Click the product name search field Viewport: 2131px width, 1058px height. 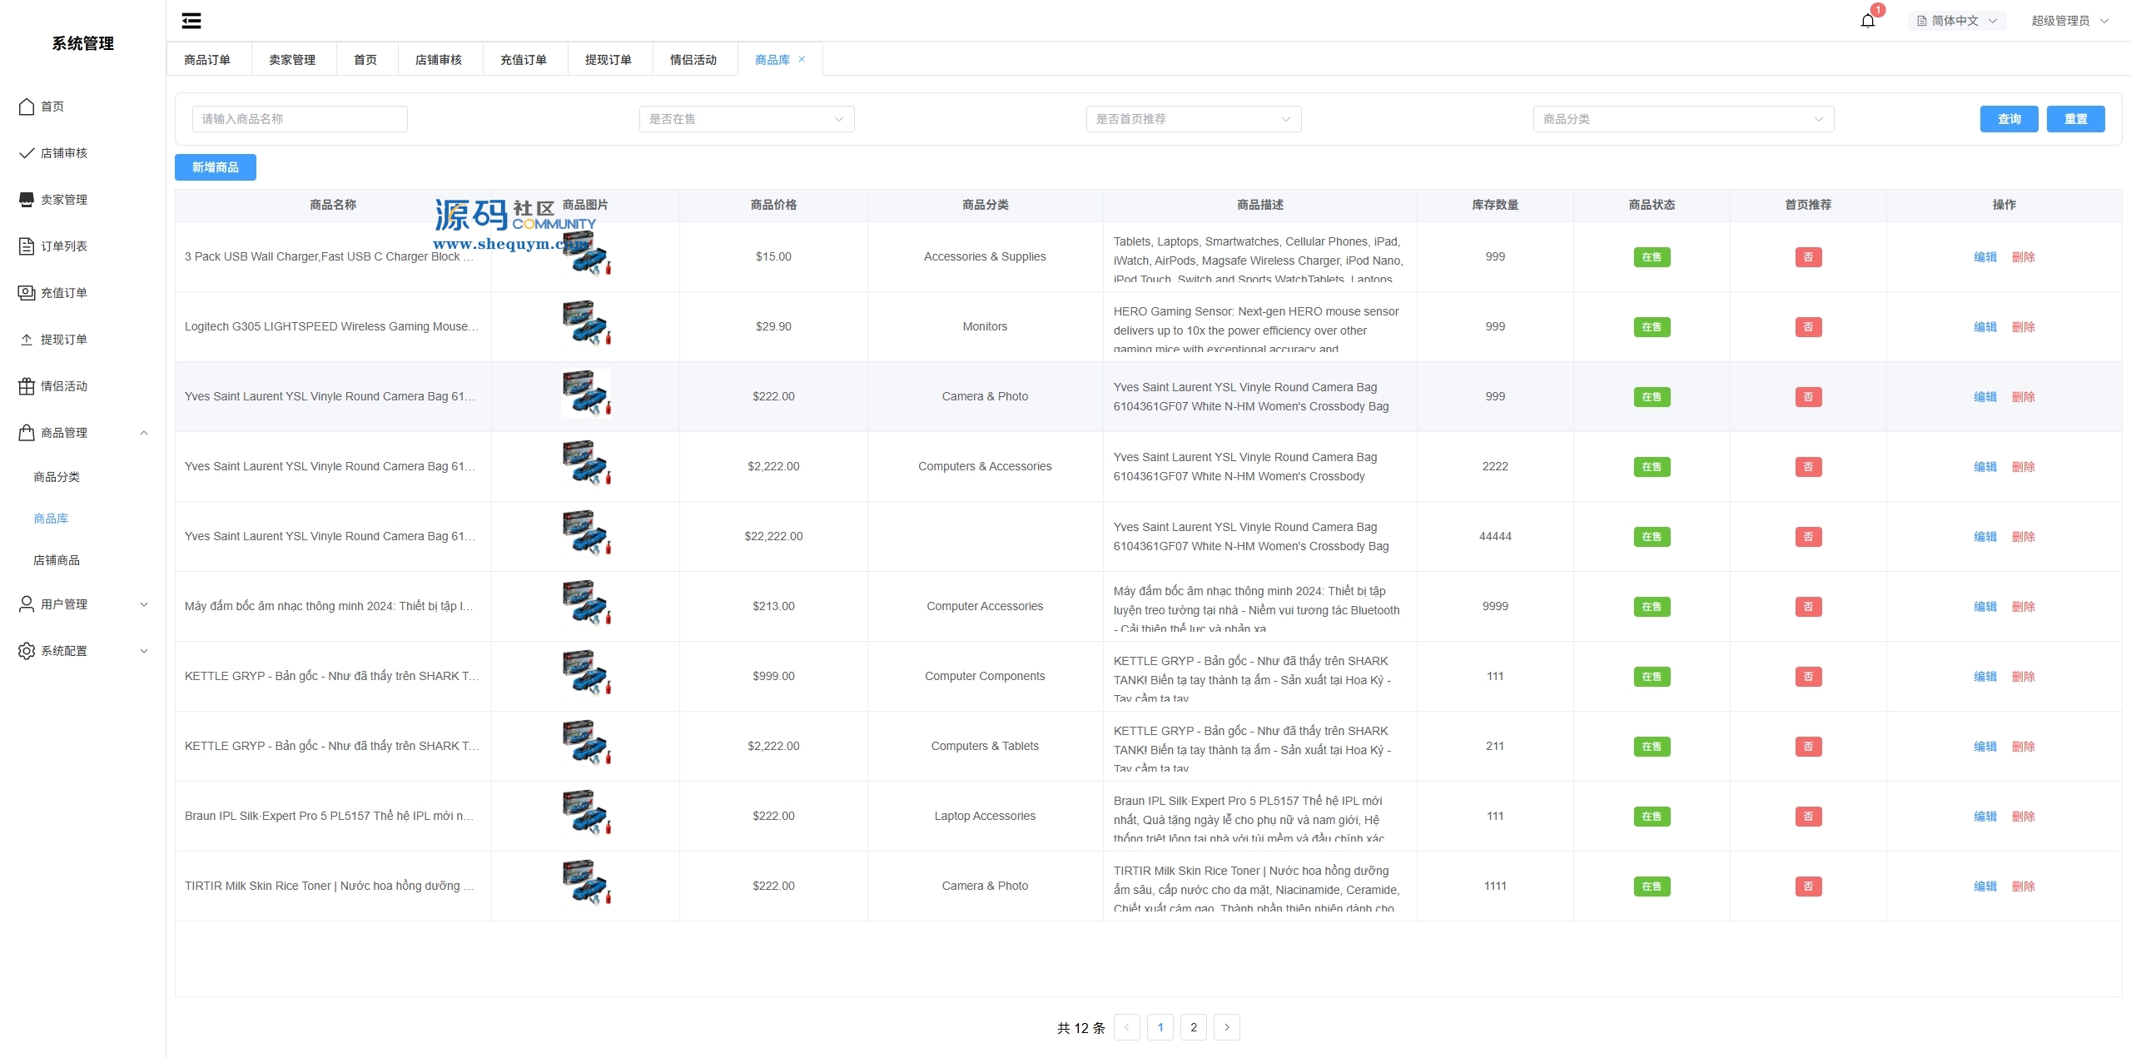300,119
